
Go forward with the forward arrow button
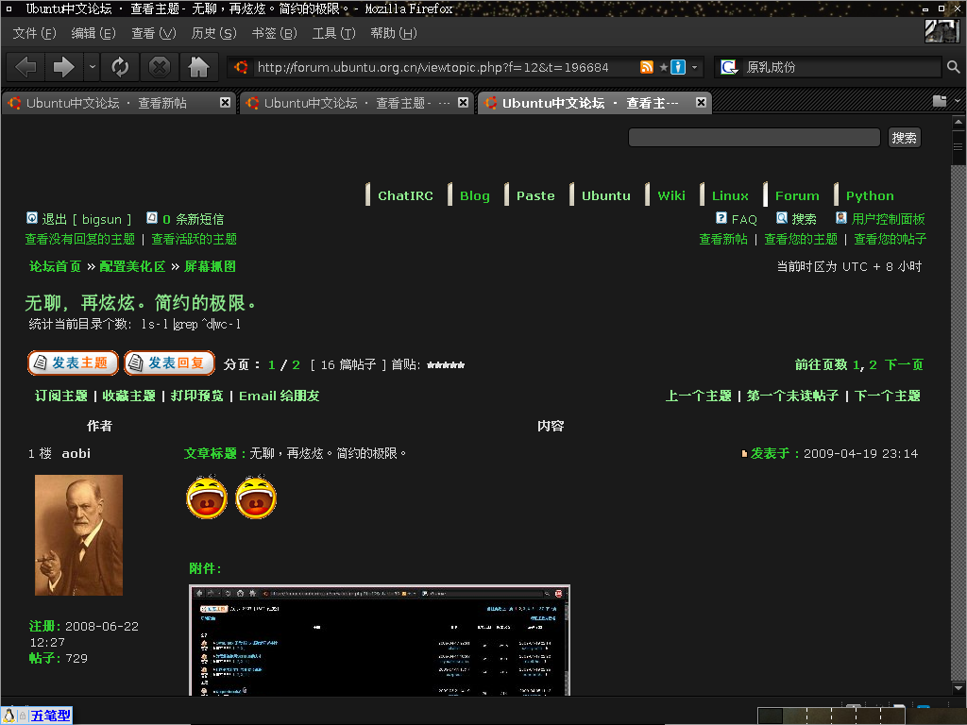pos(63,67)
